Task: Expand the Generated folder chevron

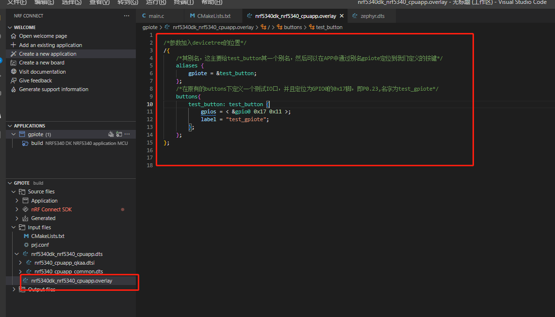Action: tap(16, 218)
